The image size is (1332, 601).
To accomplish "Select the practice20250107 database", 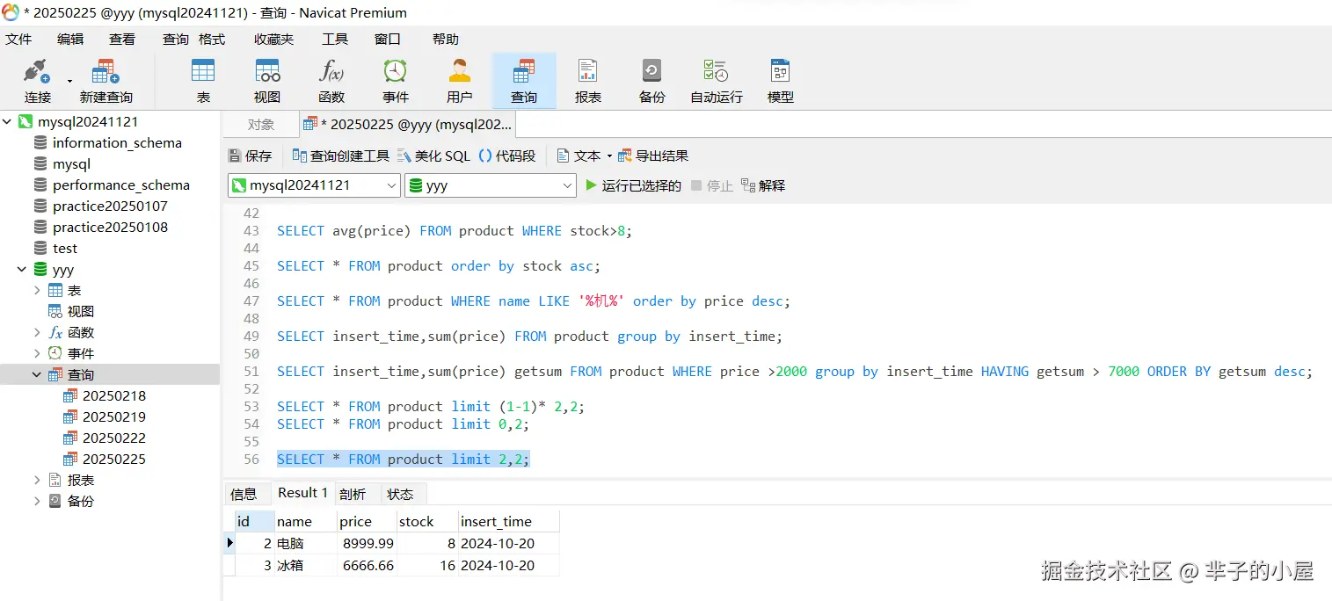I will coord(110,206).
